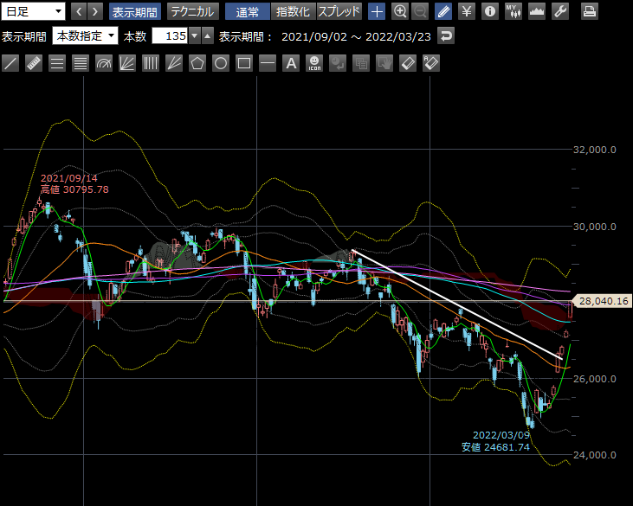This screenshot has width=633, height=506.
Task: Open the printer icon to print chart
Action: pyautogui.click(x=590, y=11)
